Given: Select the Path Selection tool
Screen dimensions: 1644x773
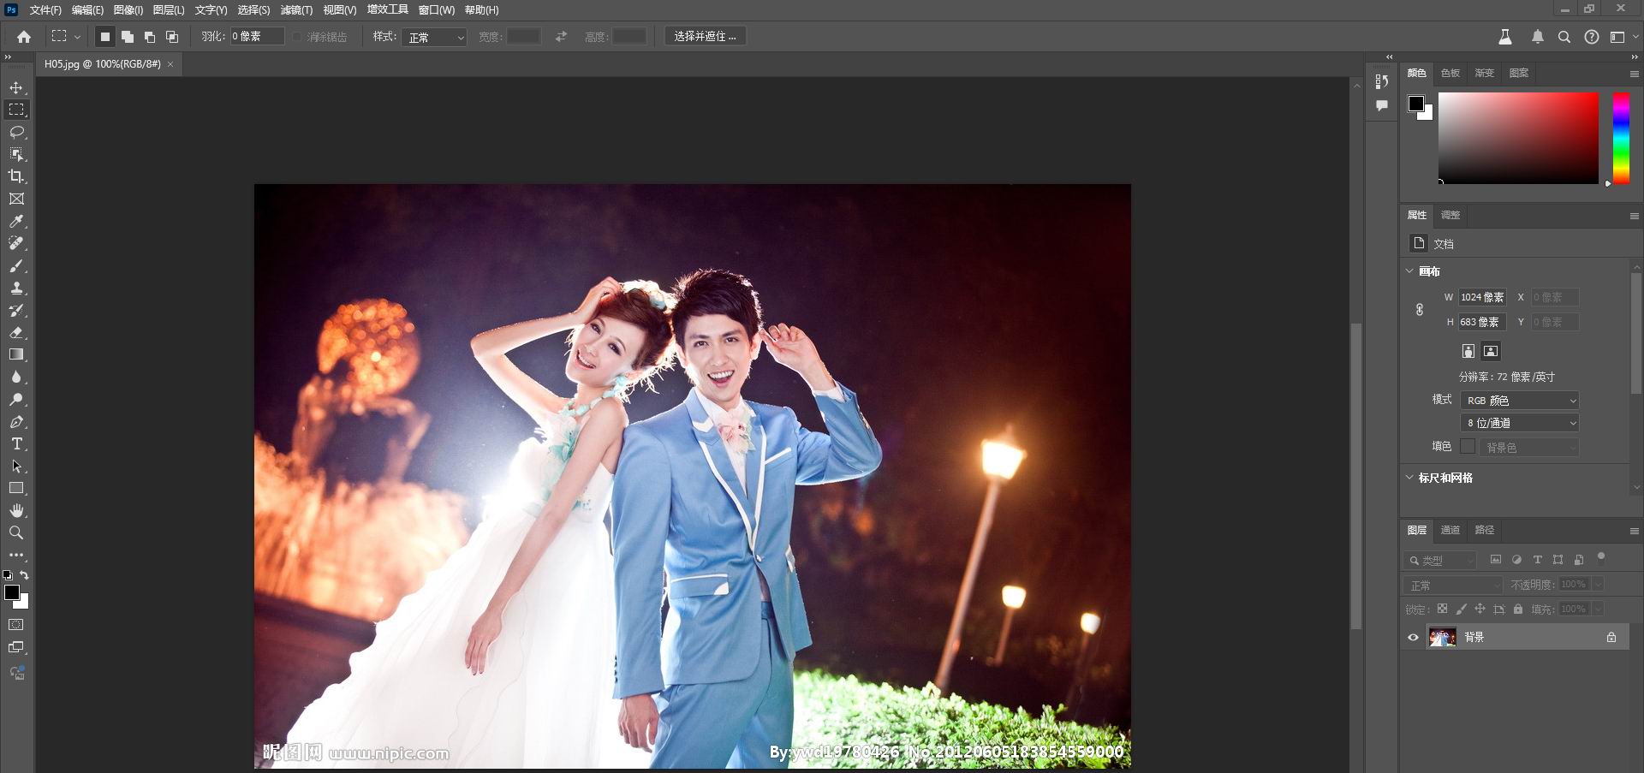Looking at the screenshot, I should pos(16,466).
